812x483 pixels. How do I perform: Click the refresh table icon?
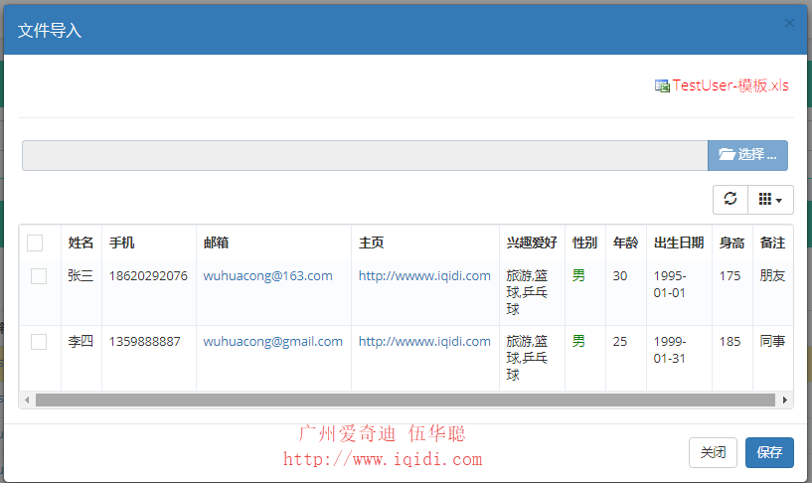pyautogui.click(x=731, y=199)
